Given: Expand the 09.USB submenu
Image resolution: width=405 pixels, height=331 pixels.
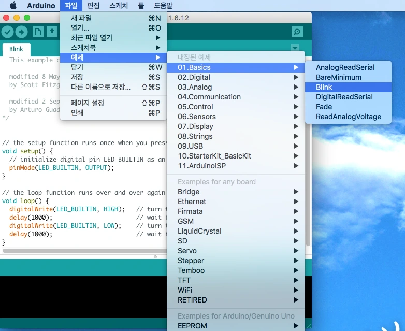Looking at the screenshot, I should click(236, 146).
